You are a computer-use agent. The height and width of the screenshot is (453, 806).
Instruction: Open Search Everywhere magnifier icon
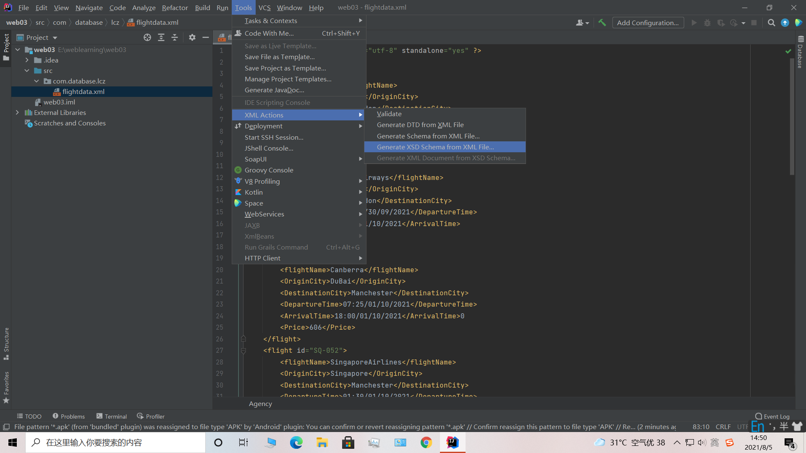pos(771,23)
